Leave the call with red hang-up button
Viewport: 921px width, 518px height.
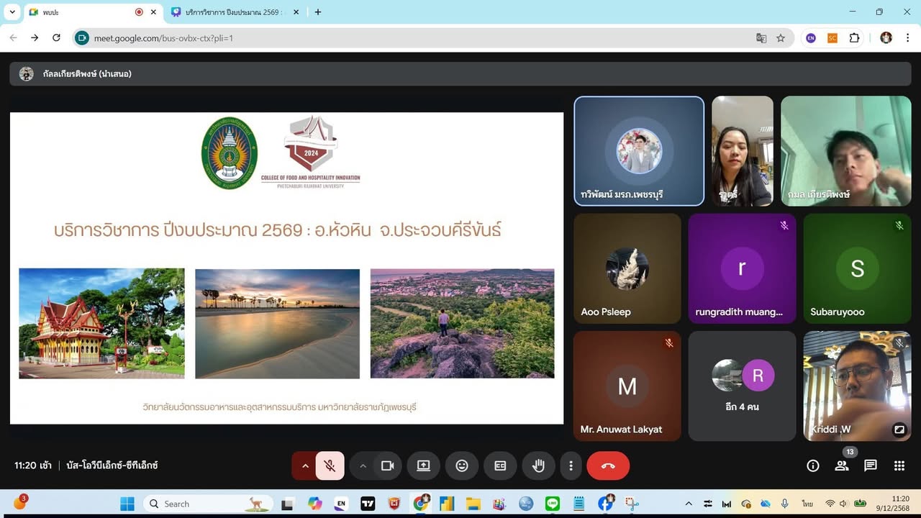608,465
